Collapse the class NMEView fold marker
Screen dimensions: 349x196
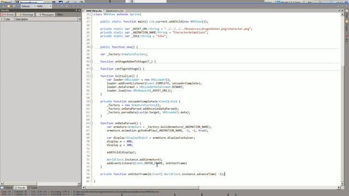92,14
